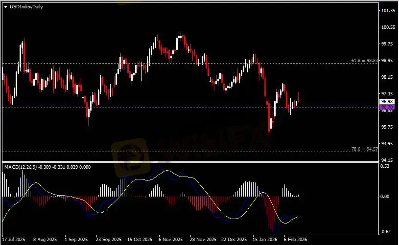399x245 pixels.
Task: Click the 100.55 price scale value
Action: (389, 27)
